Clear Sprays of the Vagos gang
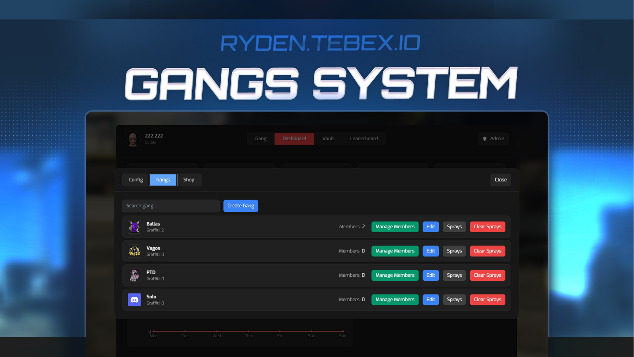The height and width of the screenshot is (357, 634). point(488,251)
